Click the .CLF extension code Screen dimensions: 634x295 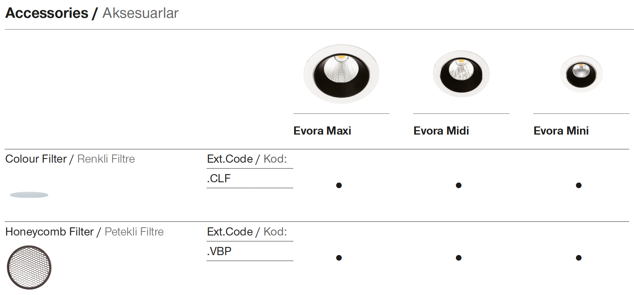click(x=219, y=179)
